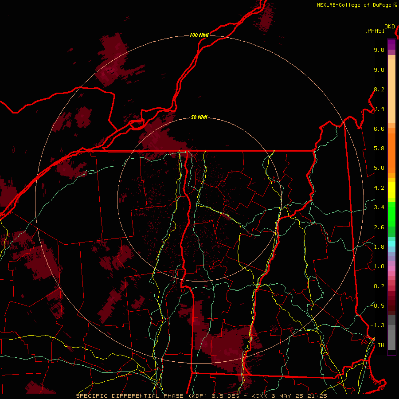This screenshot has height=399, width=399.
Task: Click the 0.2 legend value
Action: tap(379, 286)
